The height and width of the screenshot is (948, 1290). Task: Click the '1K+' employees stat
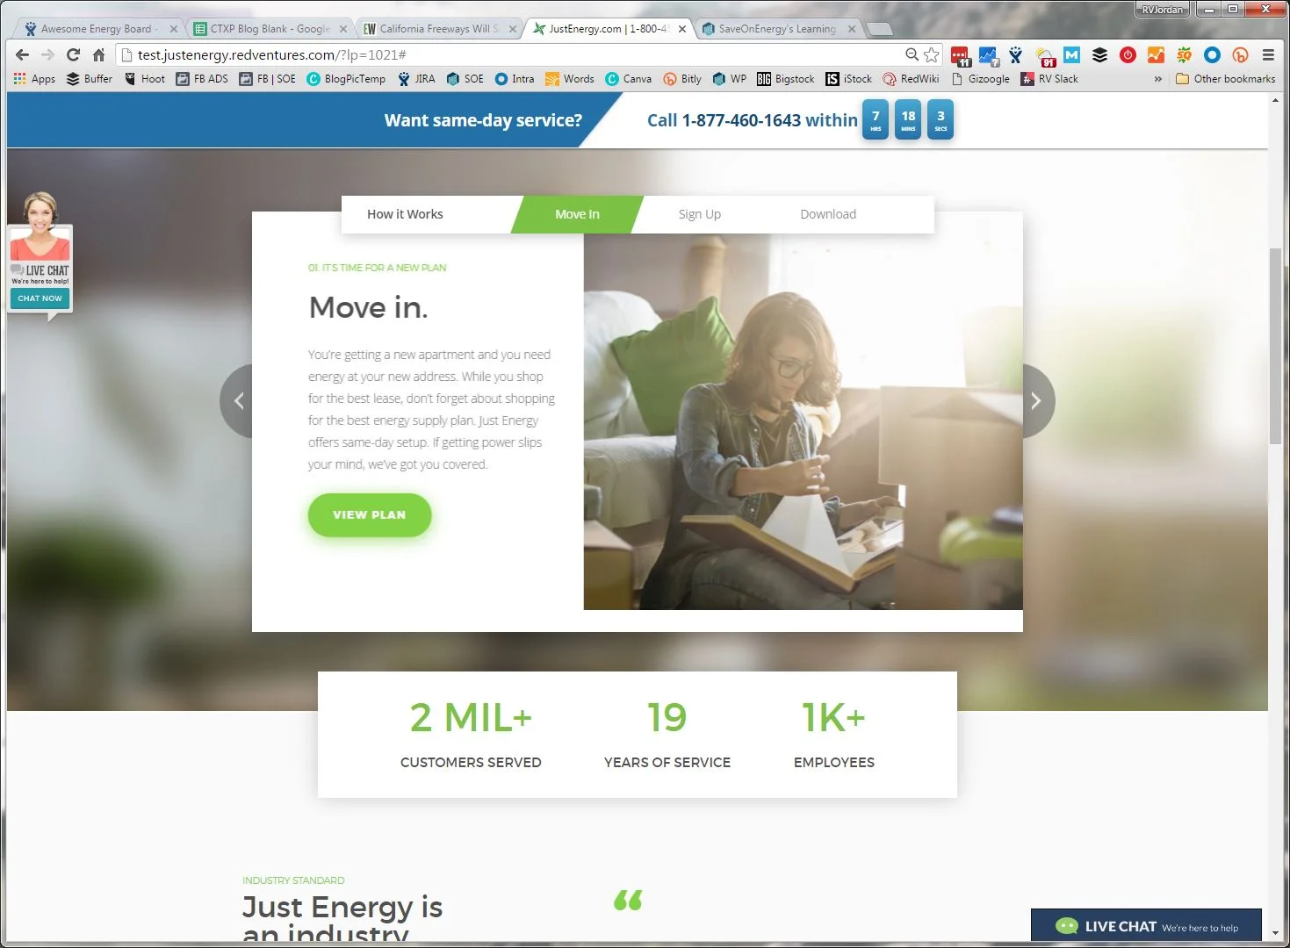[833, 718]
